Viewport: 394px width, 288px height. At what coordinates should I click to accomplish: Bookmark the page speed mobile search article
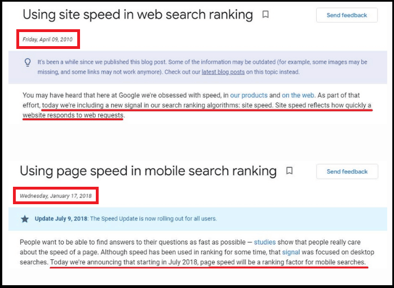(289, 170)
